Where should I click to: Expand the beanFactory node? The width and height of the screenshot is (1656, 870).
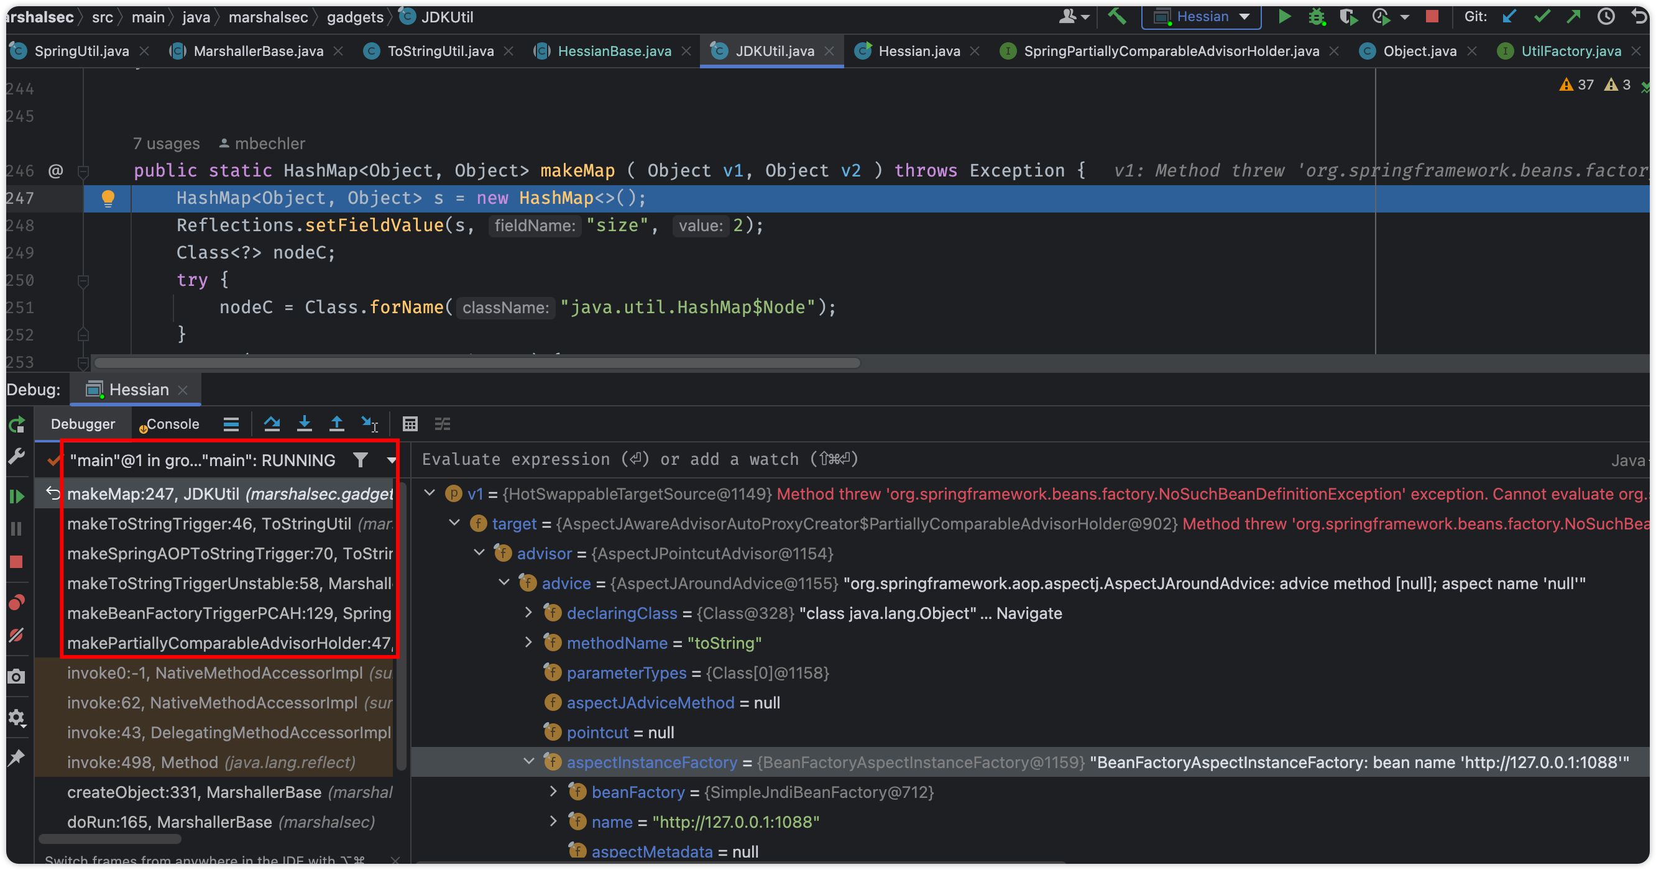pos(554,791)
